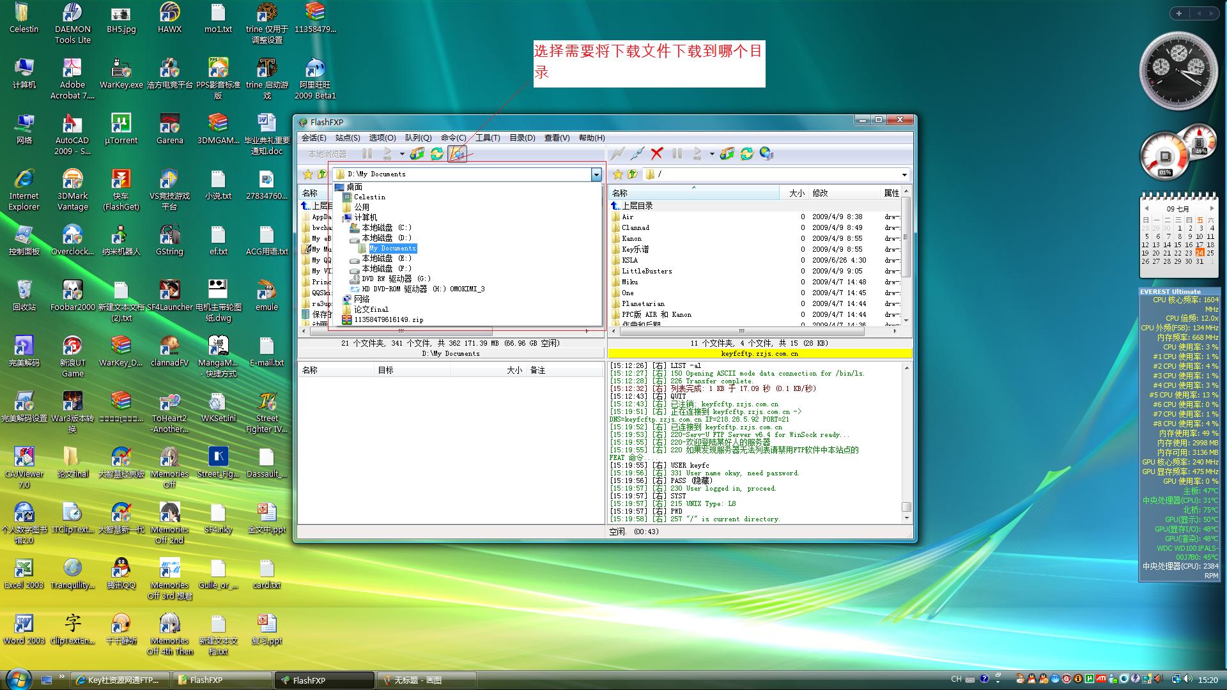
Task: Select Celestin in the path tree
Action: click(x=369, y=197)
